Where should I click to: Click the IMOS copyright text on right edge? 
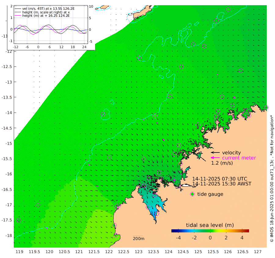pos(272,178)
